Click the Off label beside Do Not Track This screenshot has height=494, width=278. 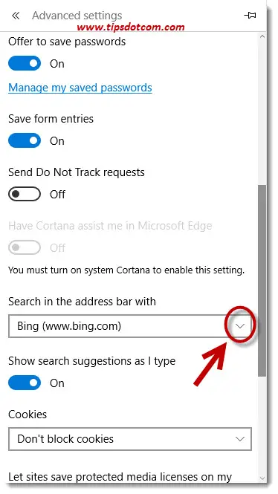(x=58, y=195)
